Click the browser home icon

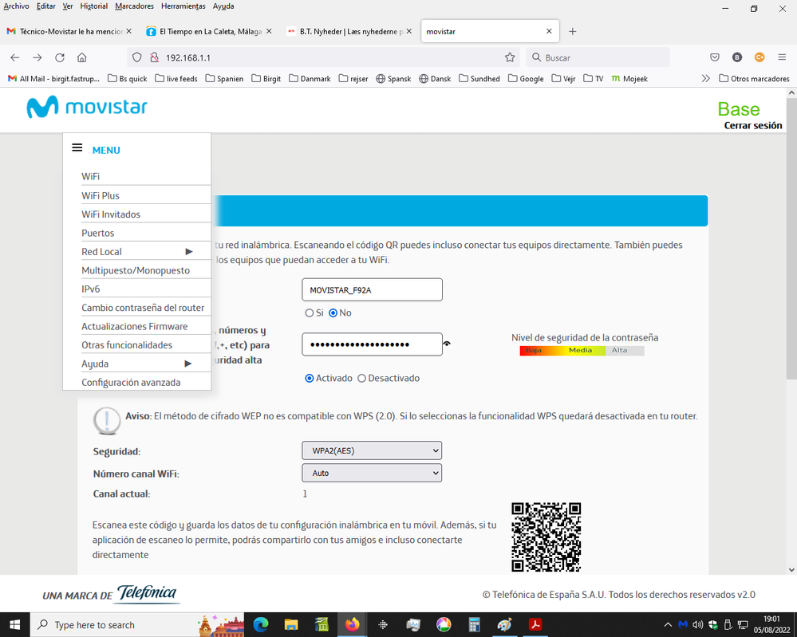point(82,57)
